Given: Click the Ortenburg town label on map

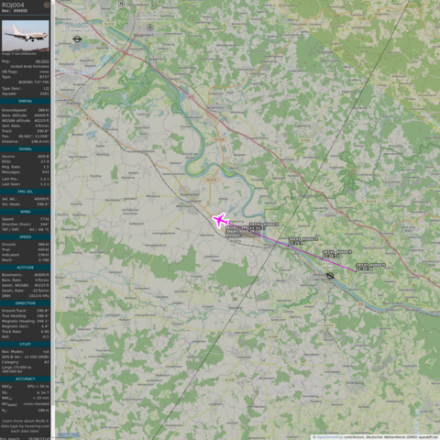Looking at the screenshot, I should click(355, 382).
